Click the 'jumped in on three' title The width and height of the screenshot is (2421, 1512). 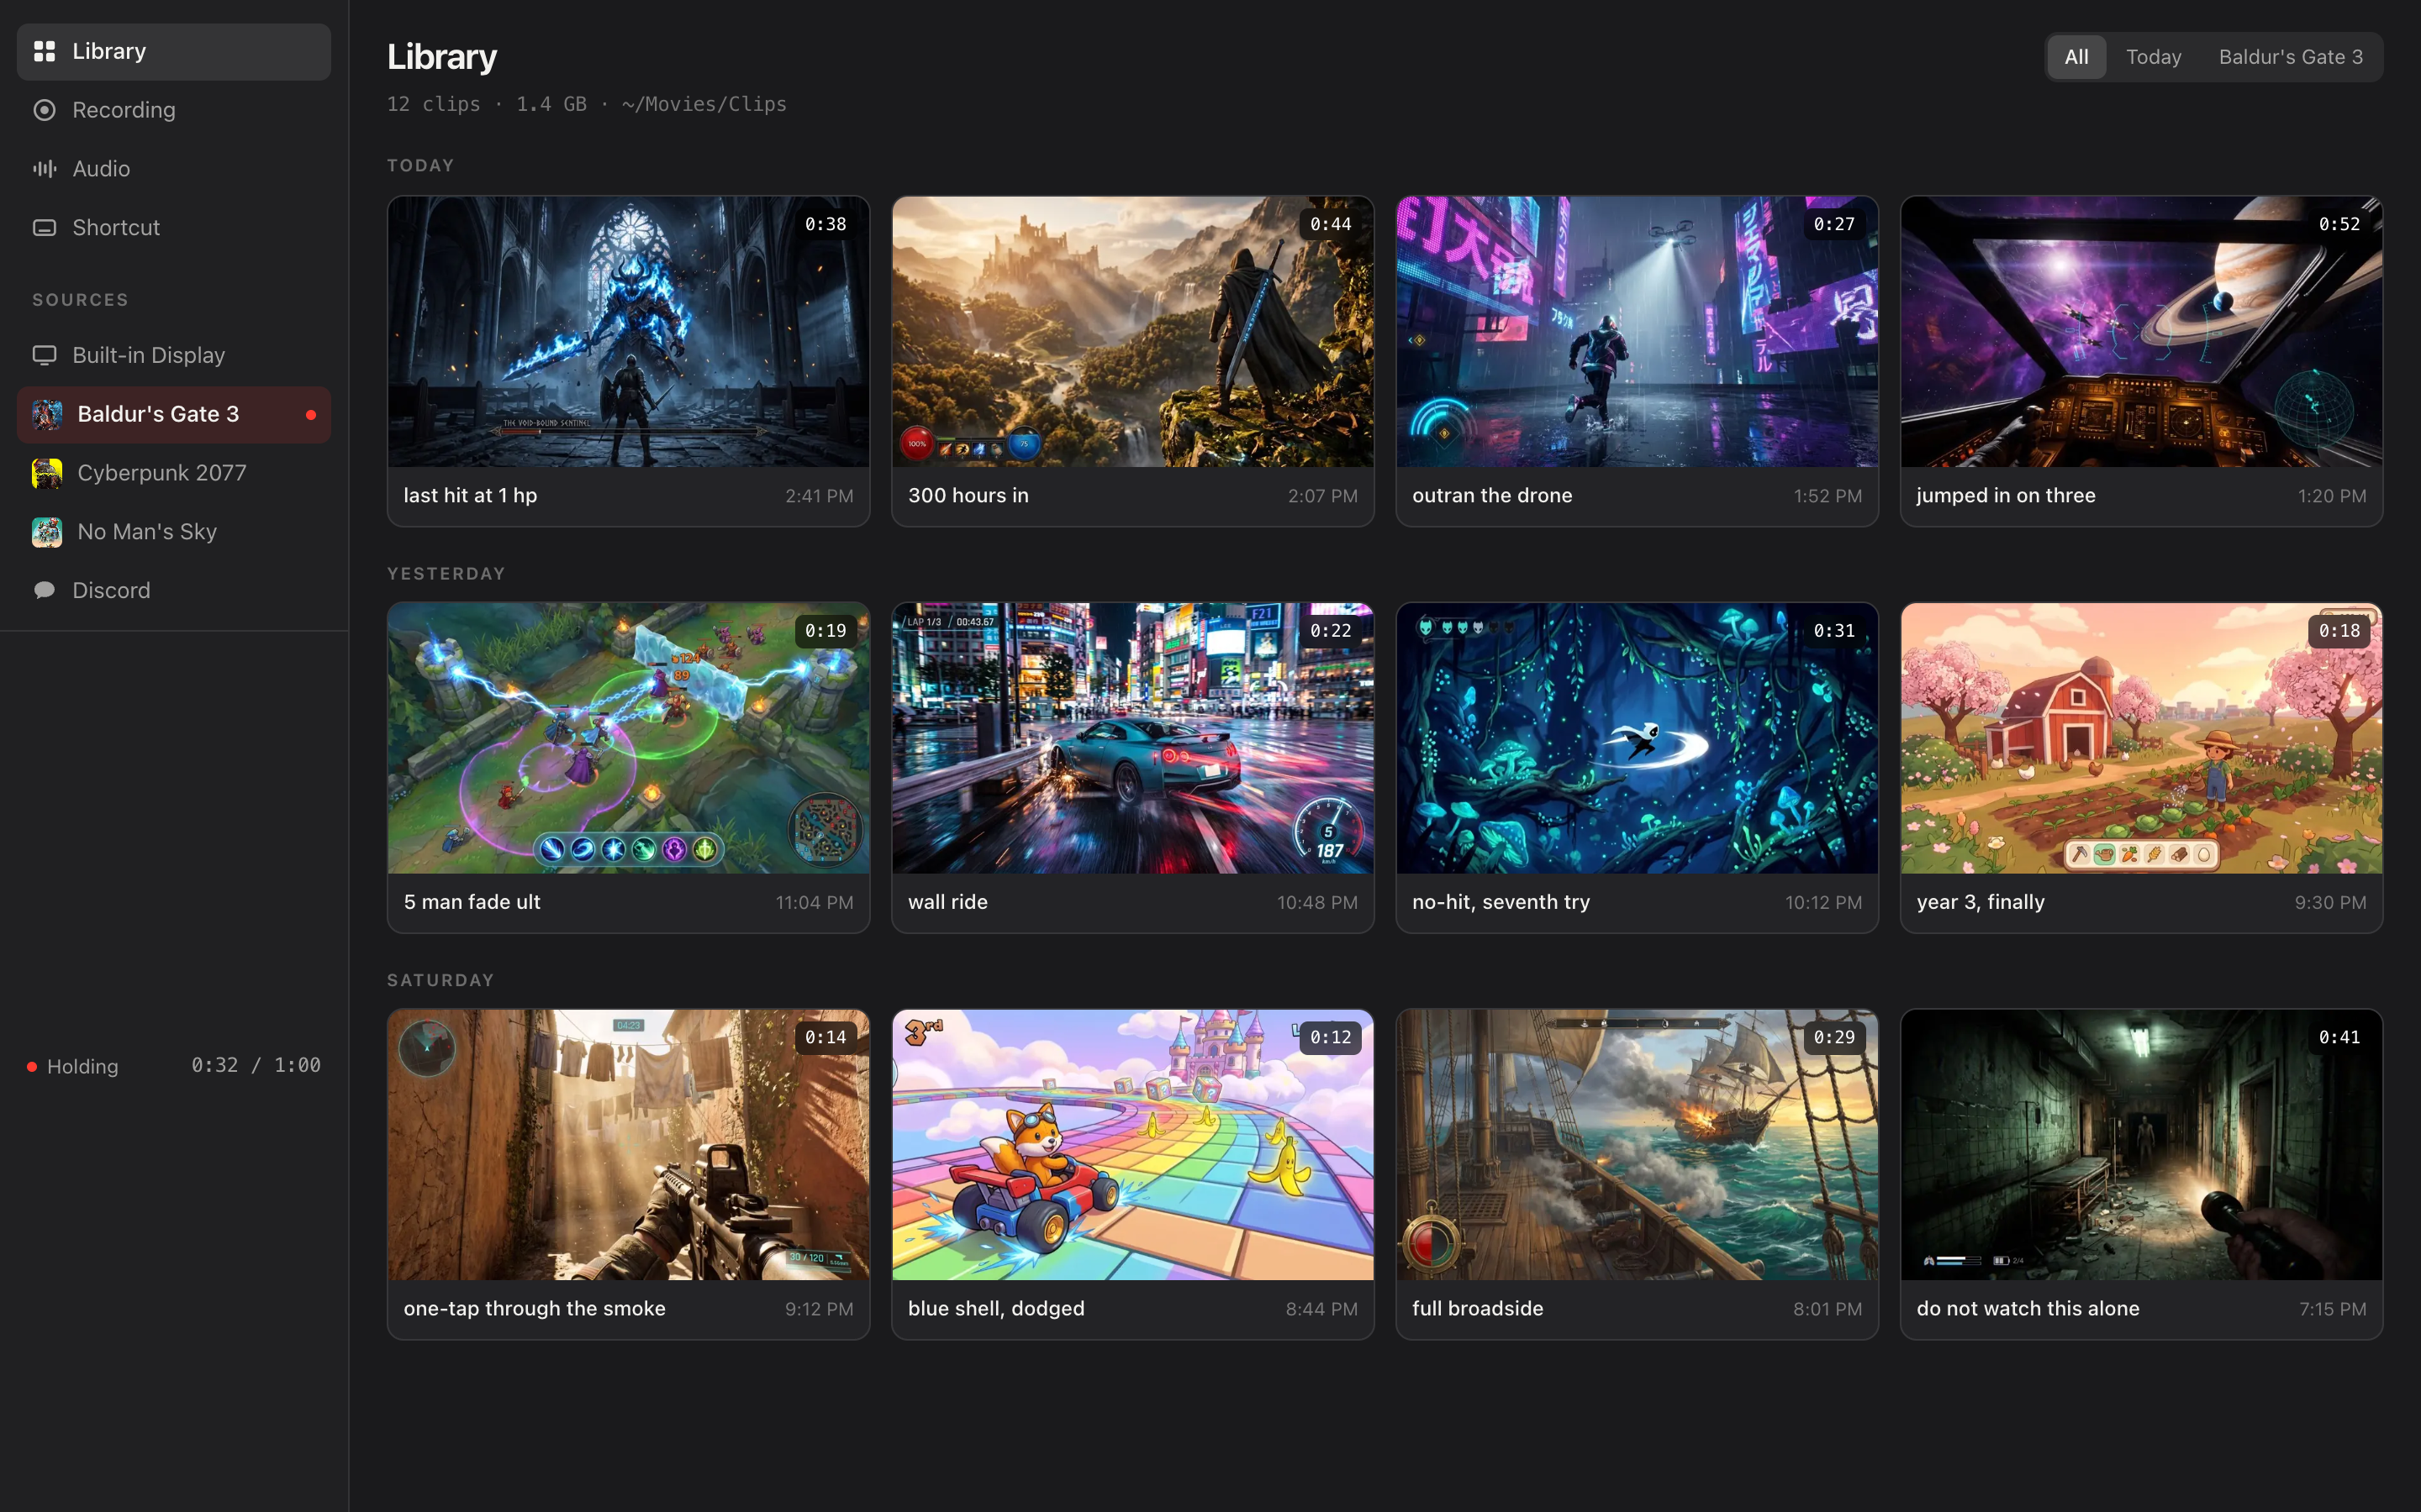(x=2006, y=496)
